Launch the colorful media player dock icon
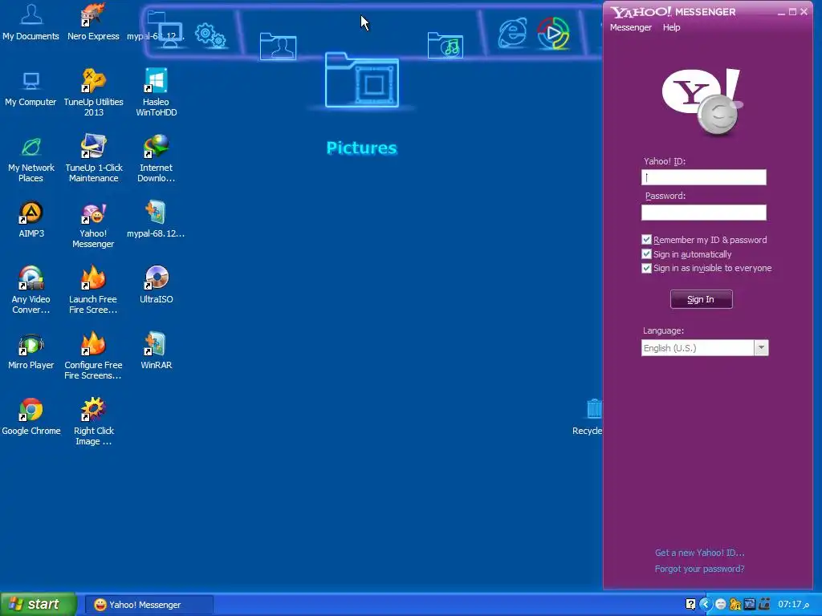This screenshot has width=822, height=616. tap(553, 33)
